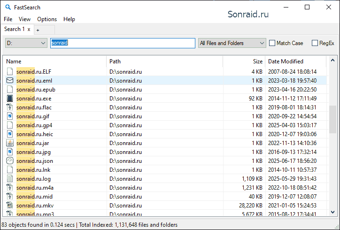Click the vertical scrollbar thumb
The image size is (340, 230).
tap(332, 119)
